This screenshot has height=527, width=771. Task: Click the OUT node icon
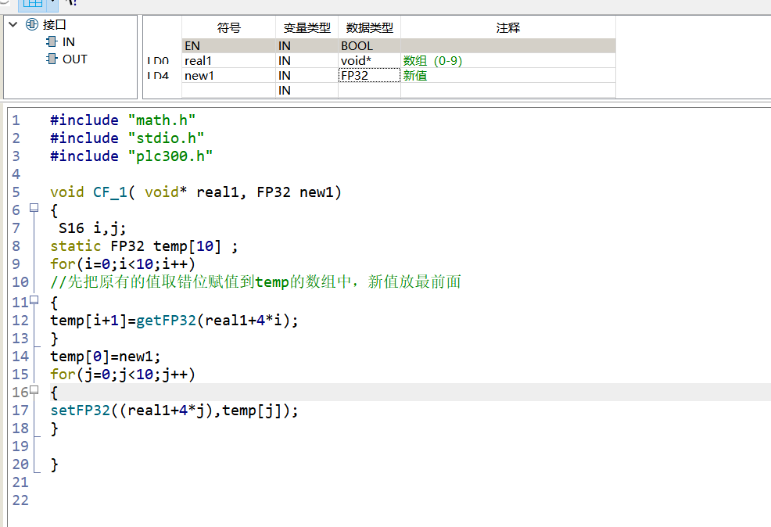point(51,59)
